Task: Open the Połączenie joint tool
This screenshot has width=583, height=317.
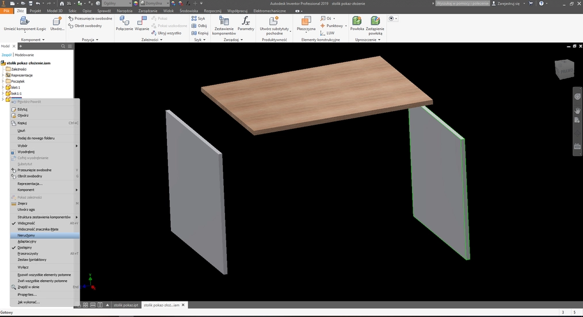Action: point(124,24)
